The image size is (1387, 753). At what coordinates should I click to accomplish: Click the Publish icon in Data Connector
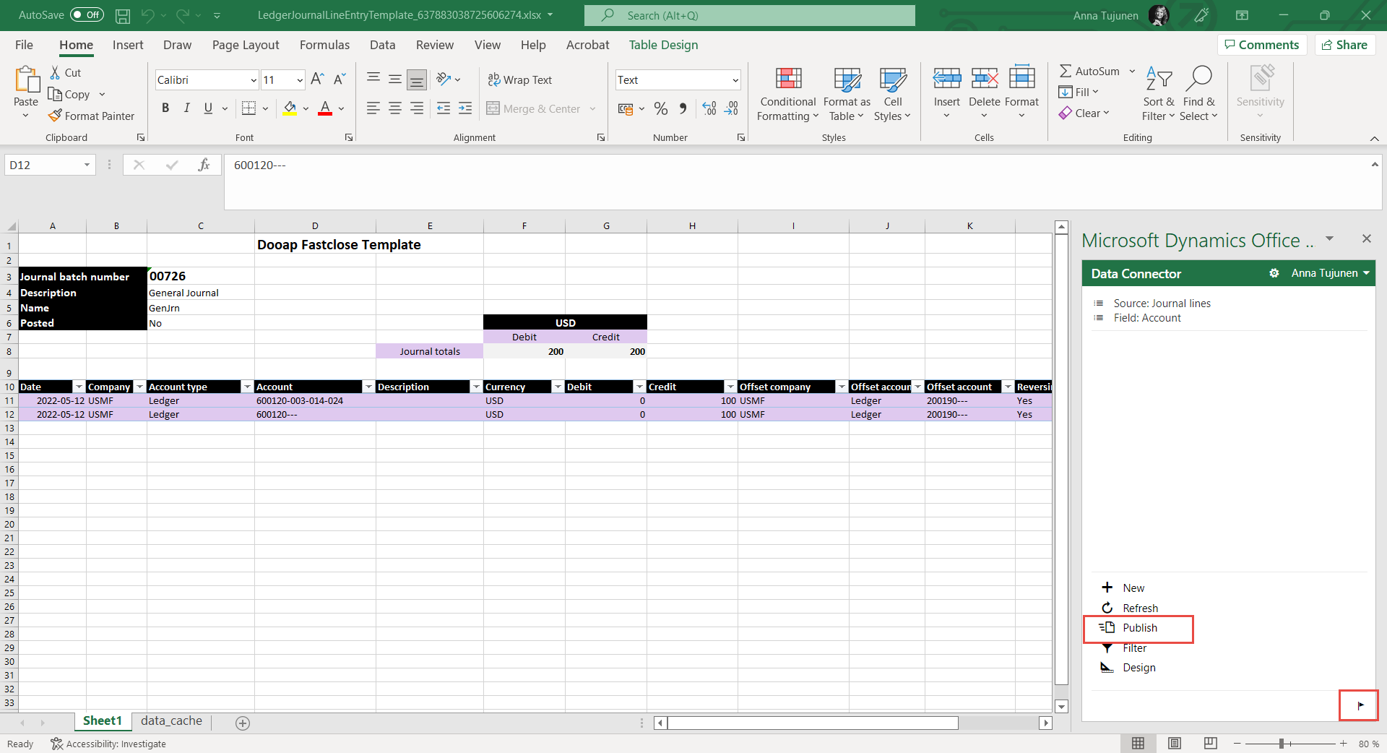[x=1107, y=628]
